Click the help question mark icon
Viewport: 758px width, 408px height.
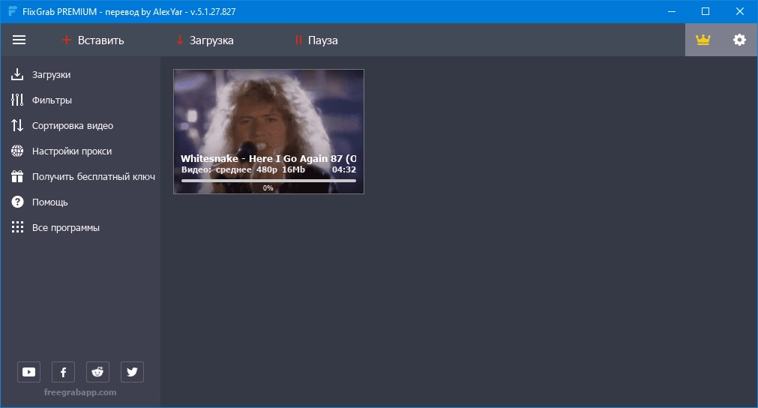17,202
